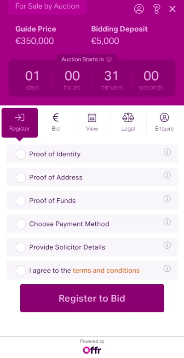Click info icon beside terms and conditions
This screenshot has width=184, height=358.
(167, 268)
